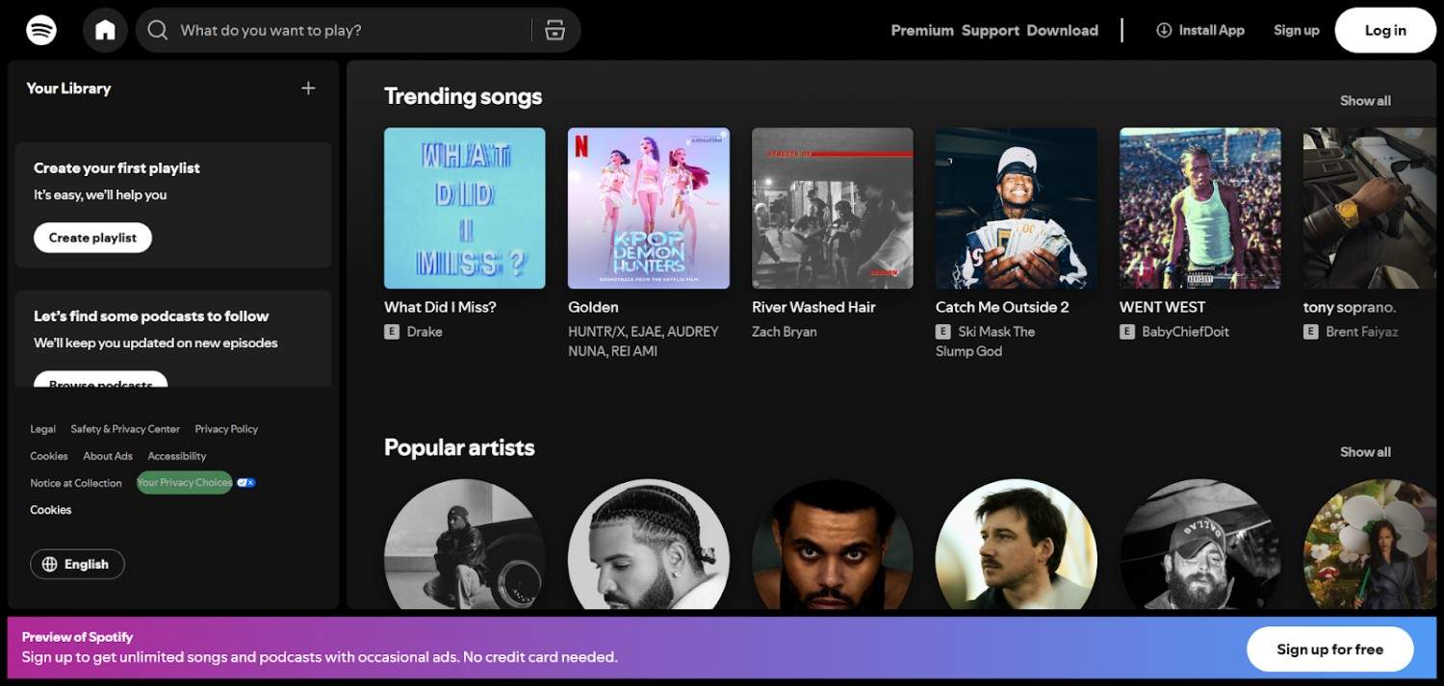Click the plus icon in Your Library

pyautogui.click(x=308, y=88)
